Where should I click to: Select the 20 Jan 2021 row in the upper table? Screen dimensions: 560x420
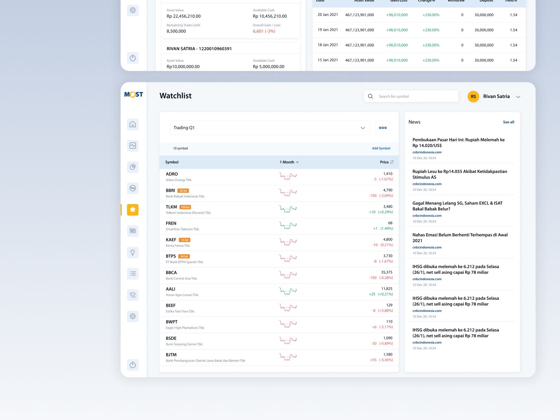click(419, 15)
